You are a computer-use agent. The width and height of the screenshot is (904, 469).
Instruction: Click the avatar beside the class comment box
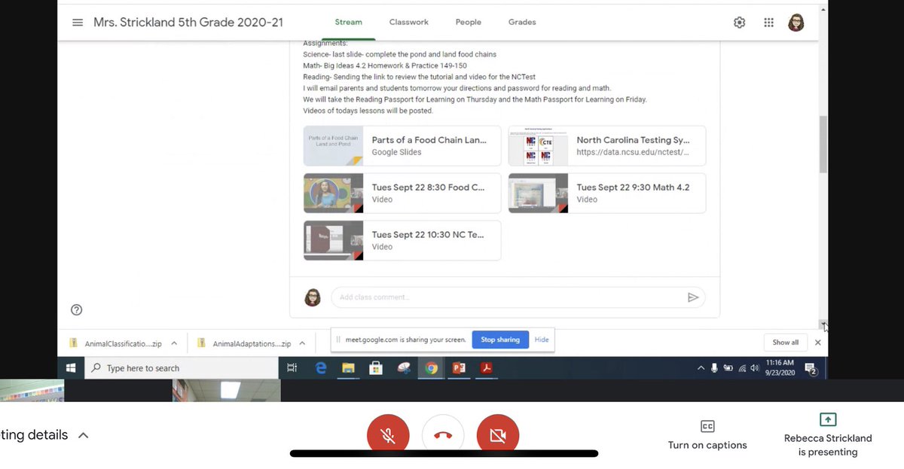coord(313,297)
